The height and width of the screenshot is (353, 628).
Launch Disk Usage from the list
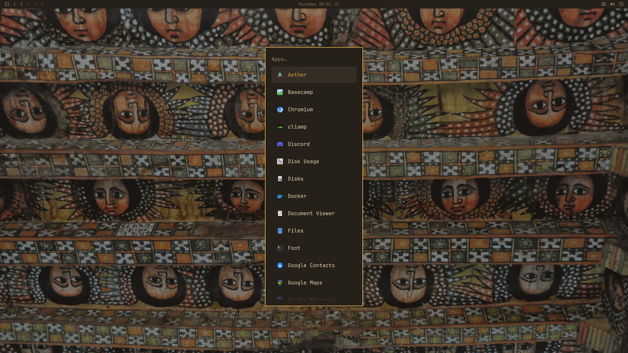[314, 161]
